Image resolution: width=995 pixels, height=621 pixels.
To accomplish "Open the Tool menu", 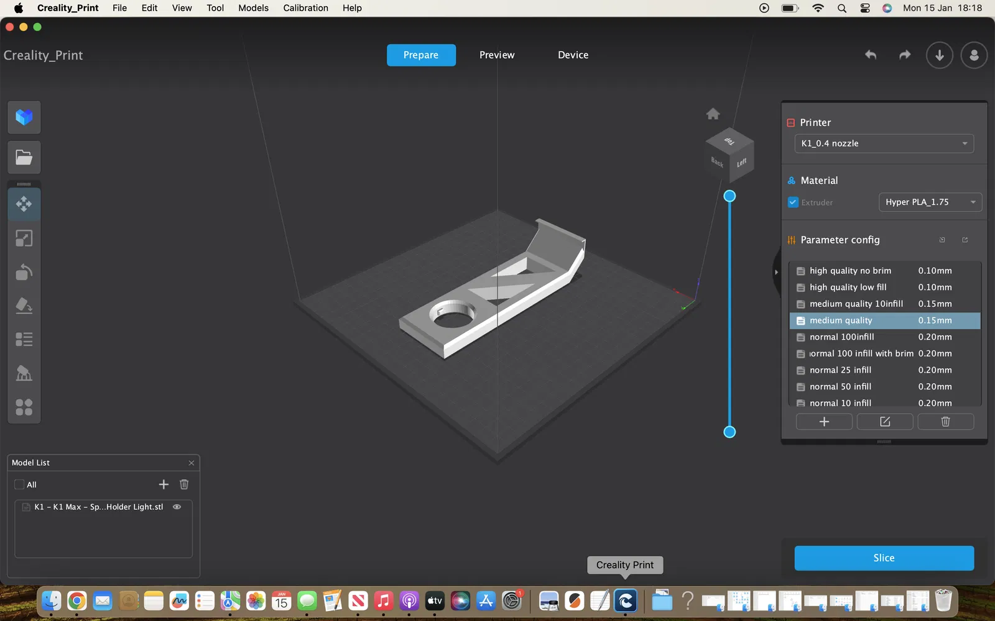I will click(215, 8).
